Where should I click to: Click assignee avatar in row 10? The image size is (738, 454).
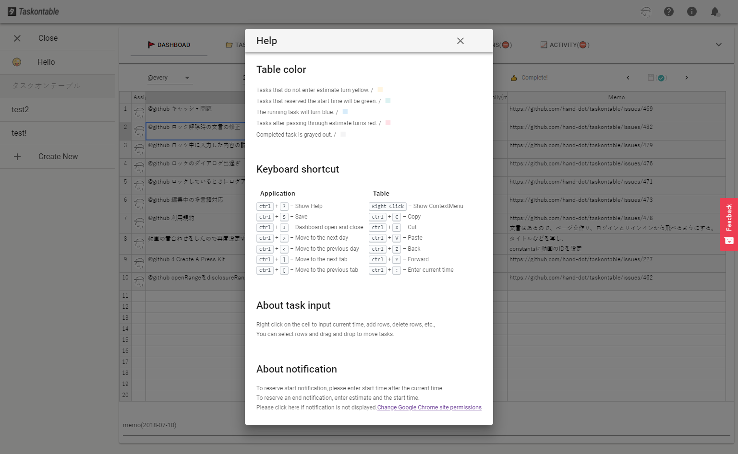(139, 281)
